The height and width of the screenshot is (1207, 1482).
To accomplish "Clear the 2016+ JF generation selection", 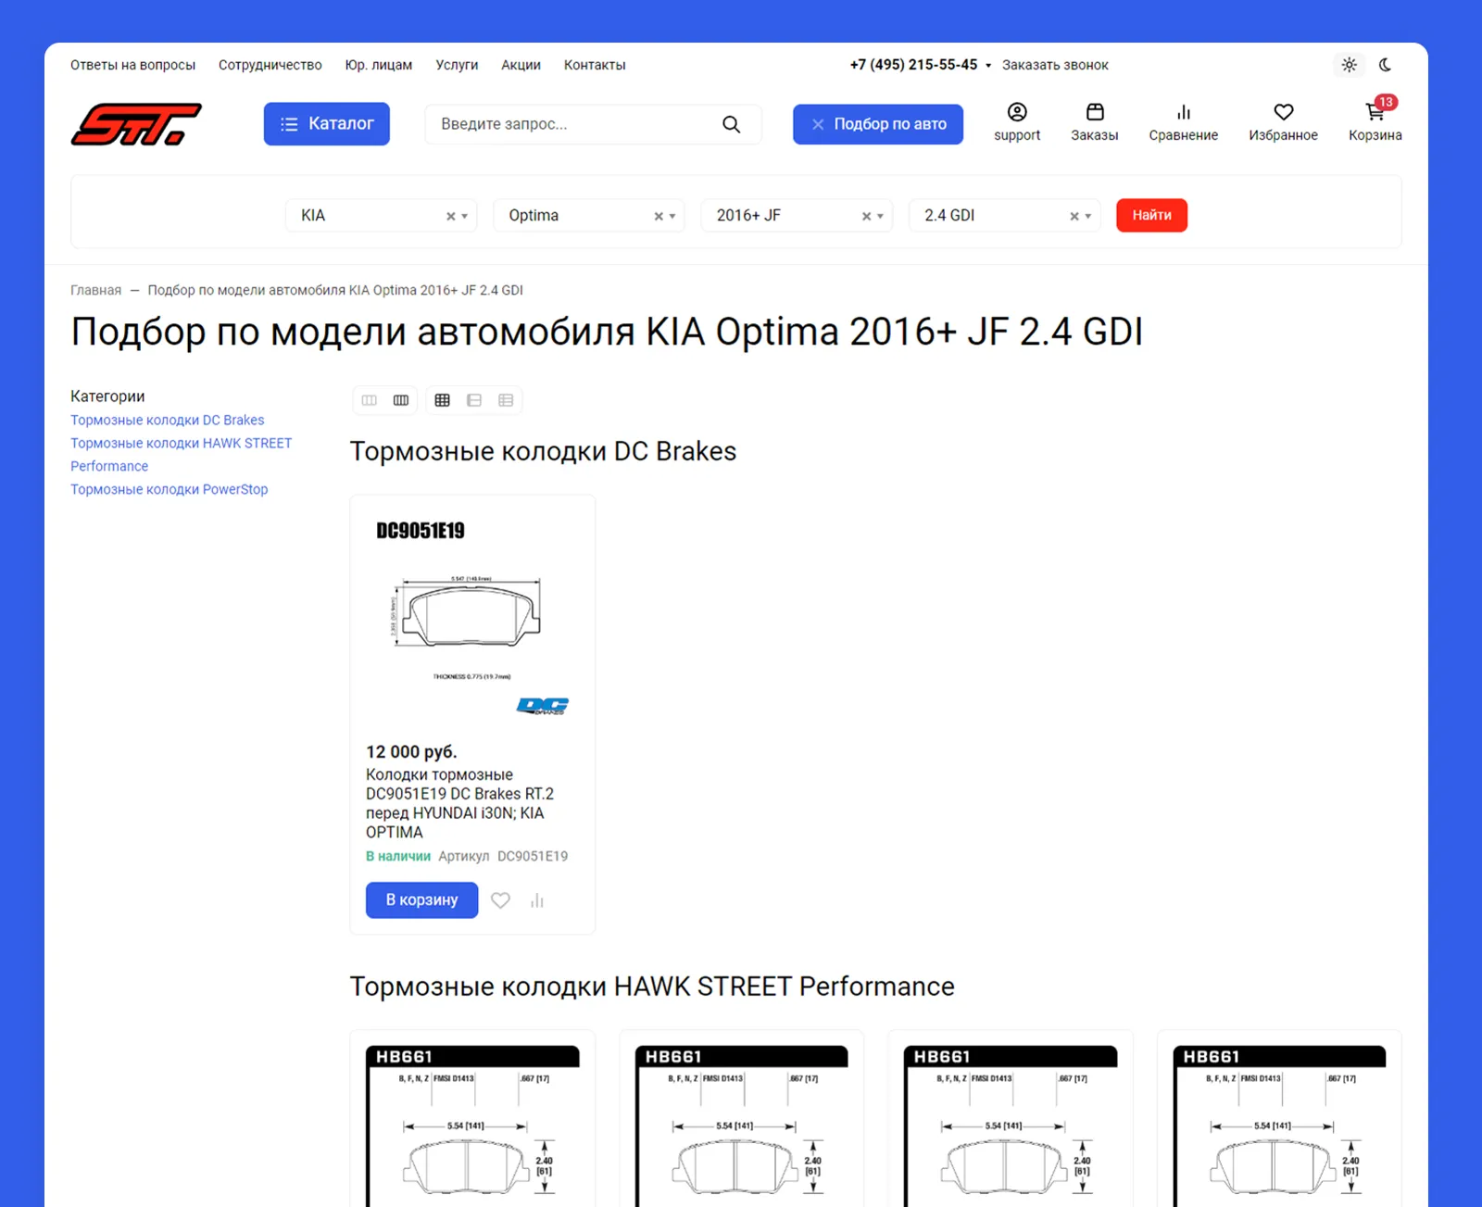I will 867,216.
